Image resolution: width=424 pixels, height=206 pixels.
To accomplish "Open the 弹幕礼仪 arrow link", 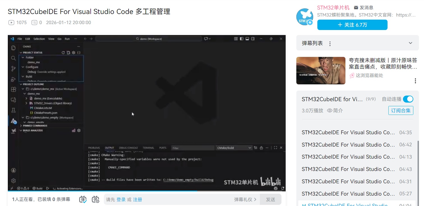I will pyautogui.click(x=245, y=200).
